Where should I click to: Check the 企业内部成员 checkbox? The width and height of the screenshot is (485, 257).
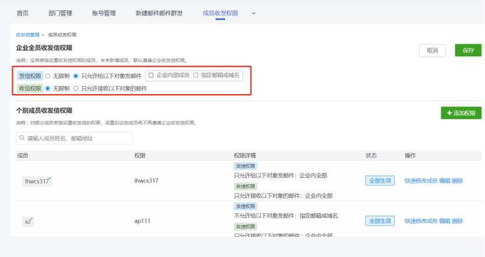pyautogui.click(x=151, y=75)
